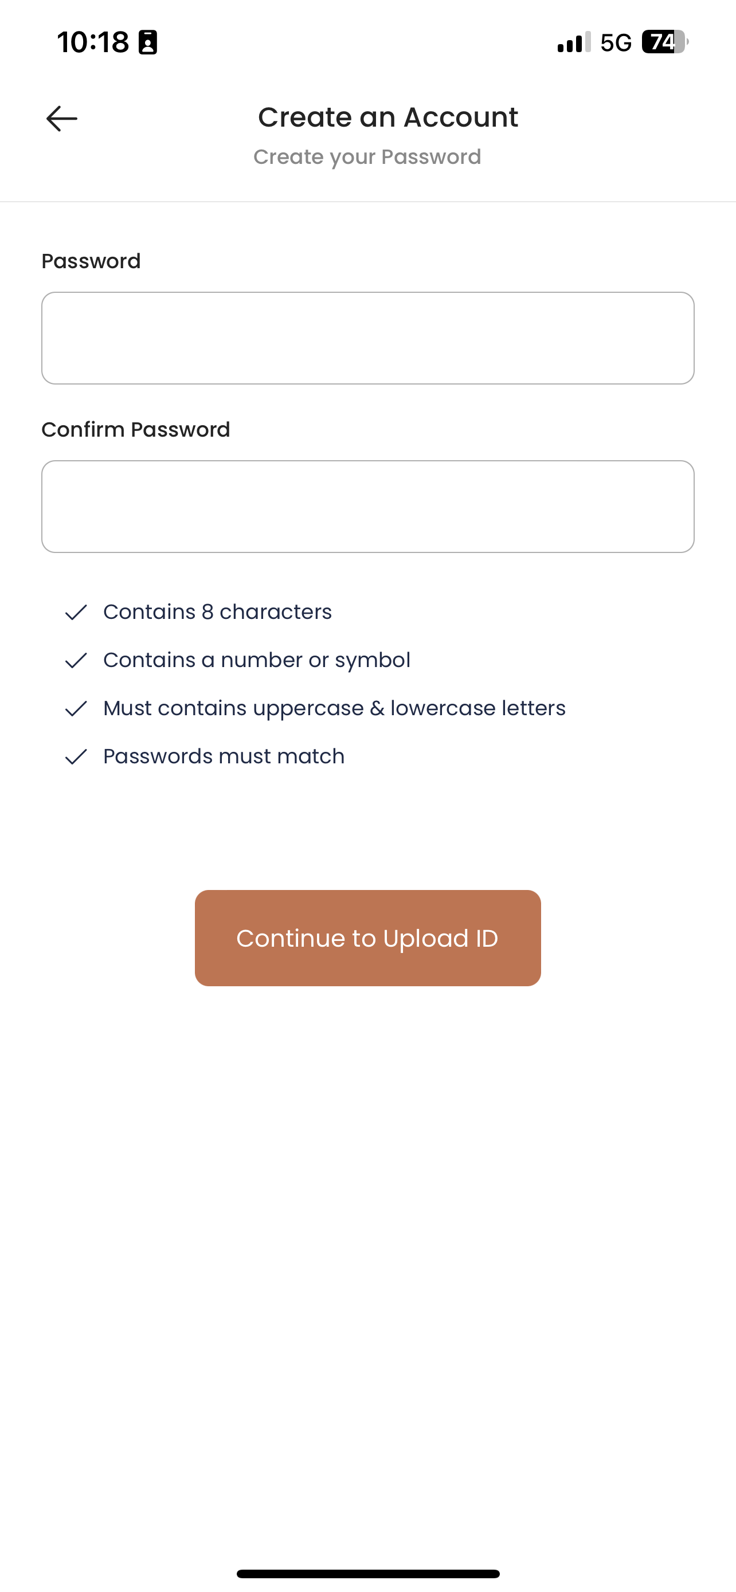Tap the back arrow icon

click(x=62, y=118)
